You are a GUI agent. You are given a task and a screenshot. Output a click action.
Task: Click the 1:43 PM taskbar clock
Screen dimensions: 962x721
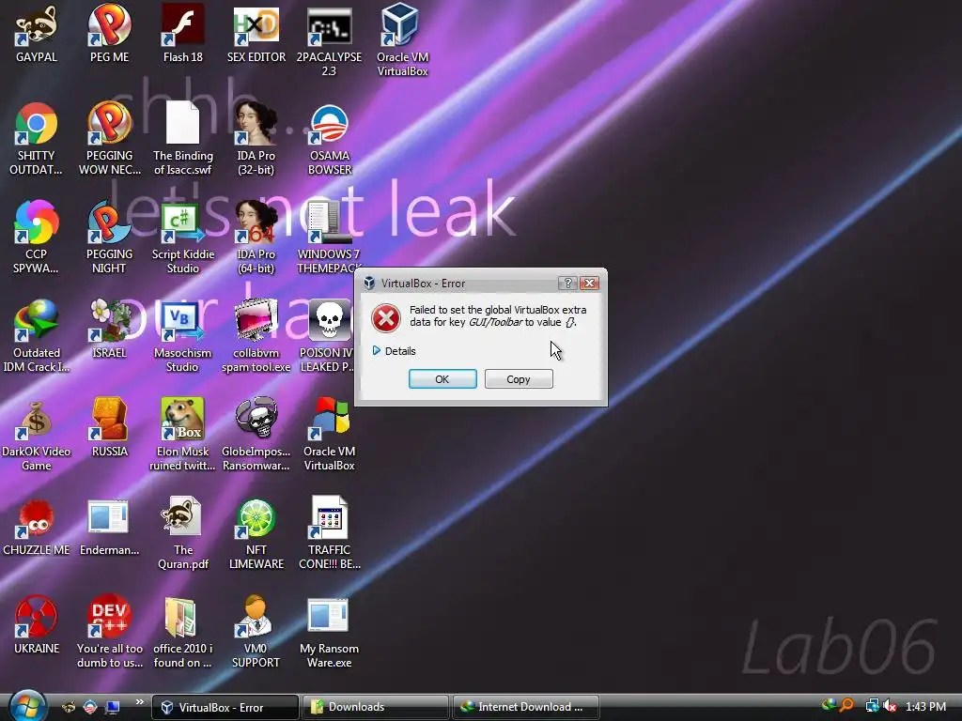click(925, 706)
